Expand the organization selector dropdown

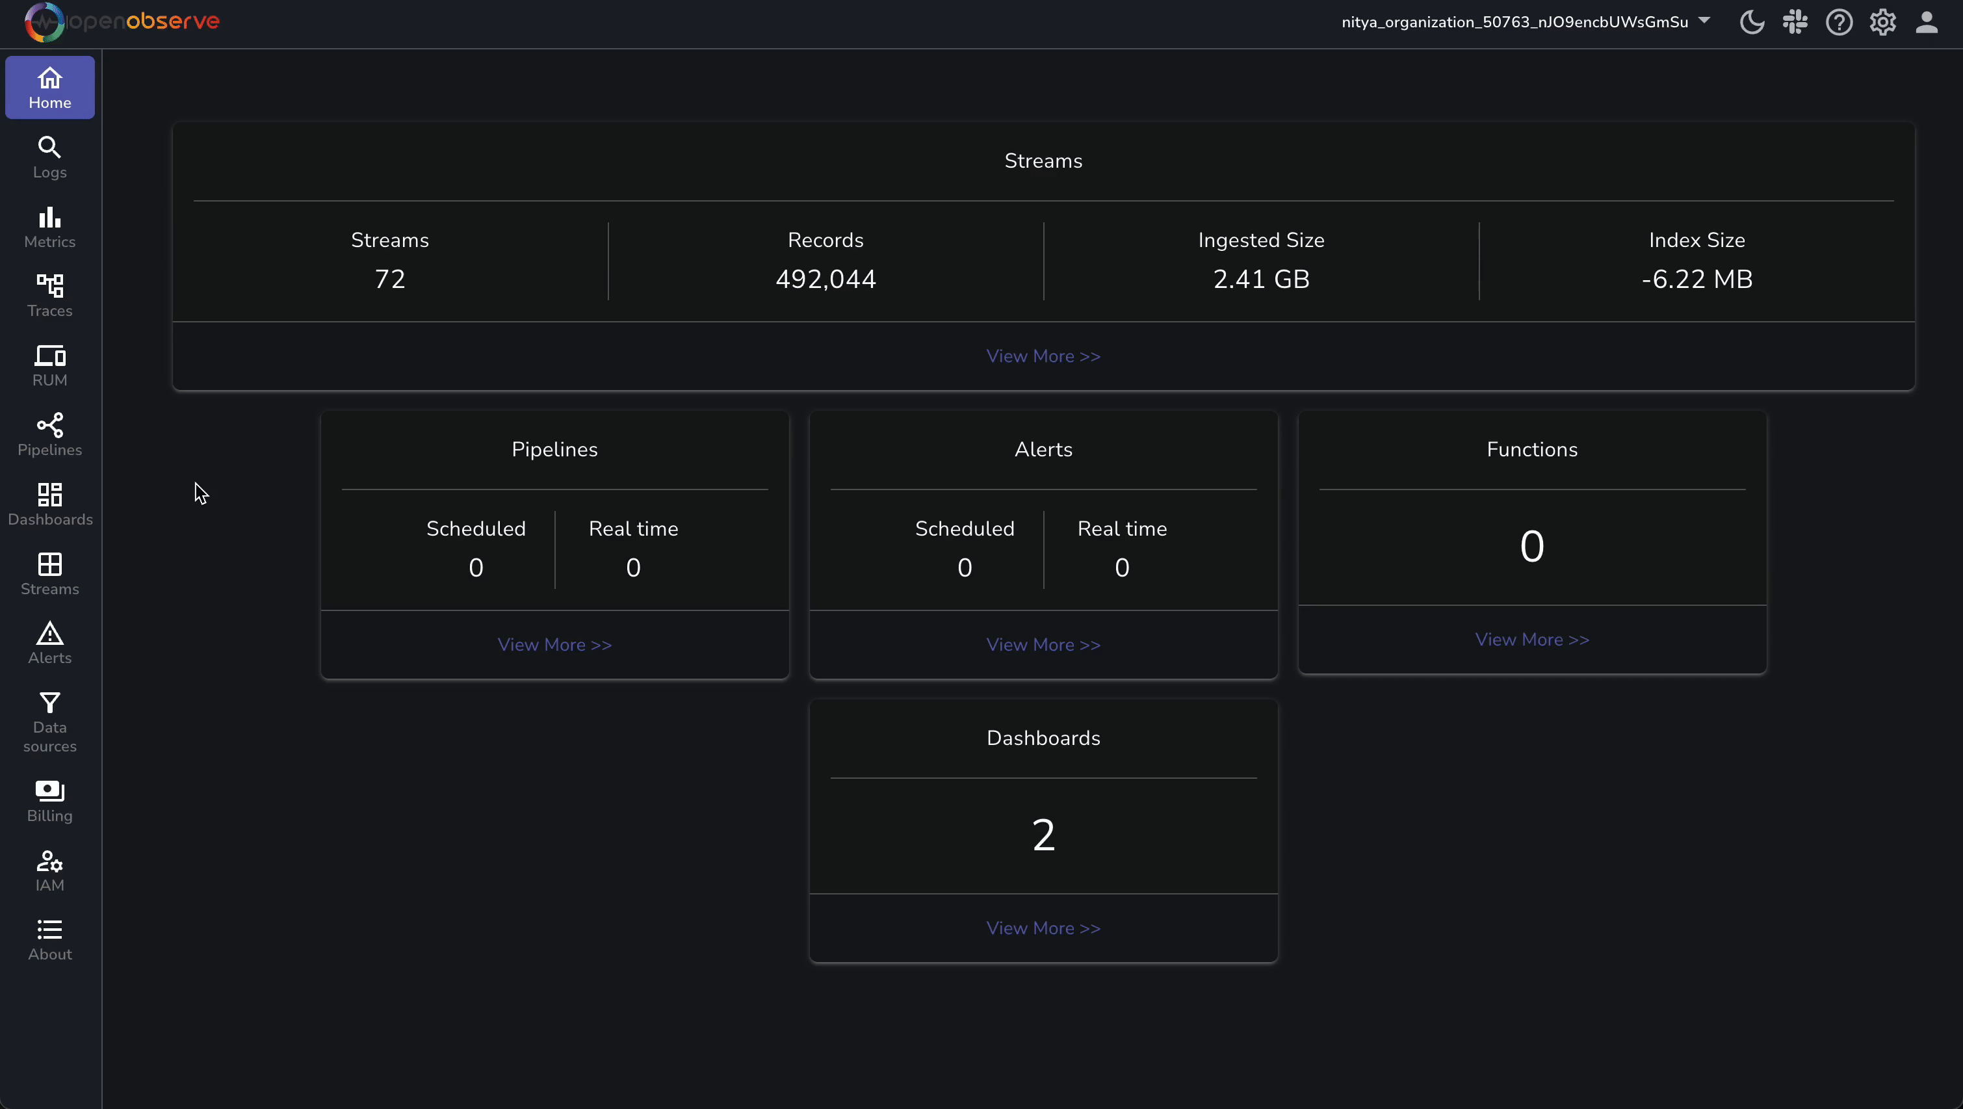pos(1705,21)
